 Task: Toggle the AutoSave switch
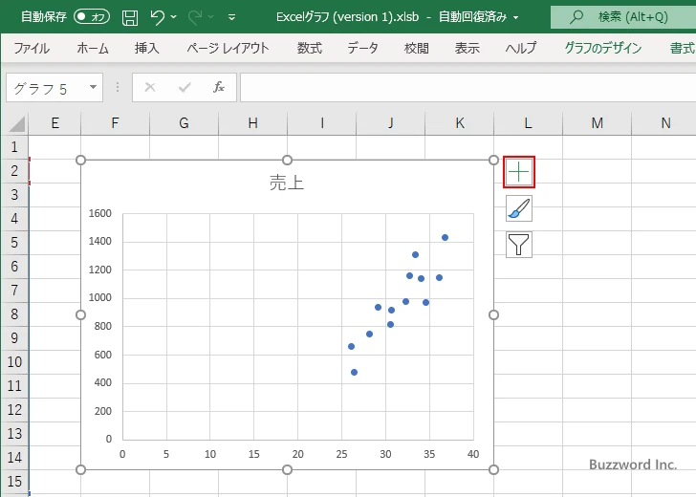pyautogui.click(x=92, y=17)
